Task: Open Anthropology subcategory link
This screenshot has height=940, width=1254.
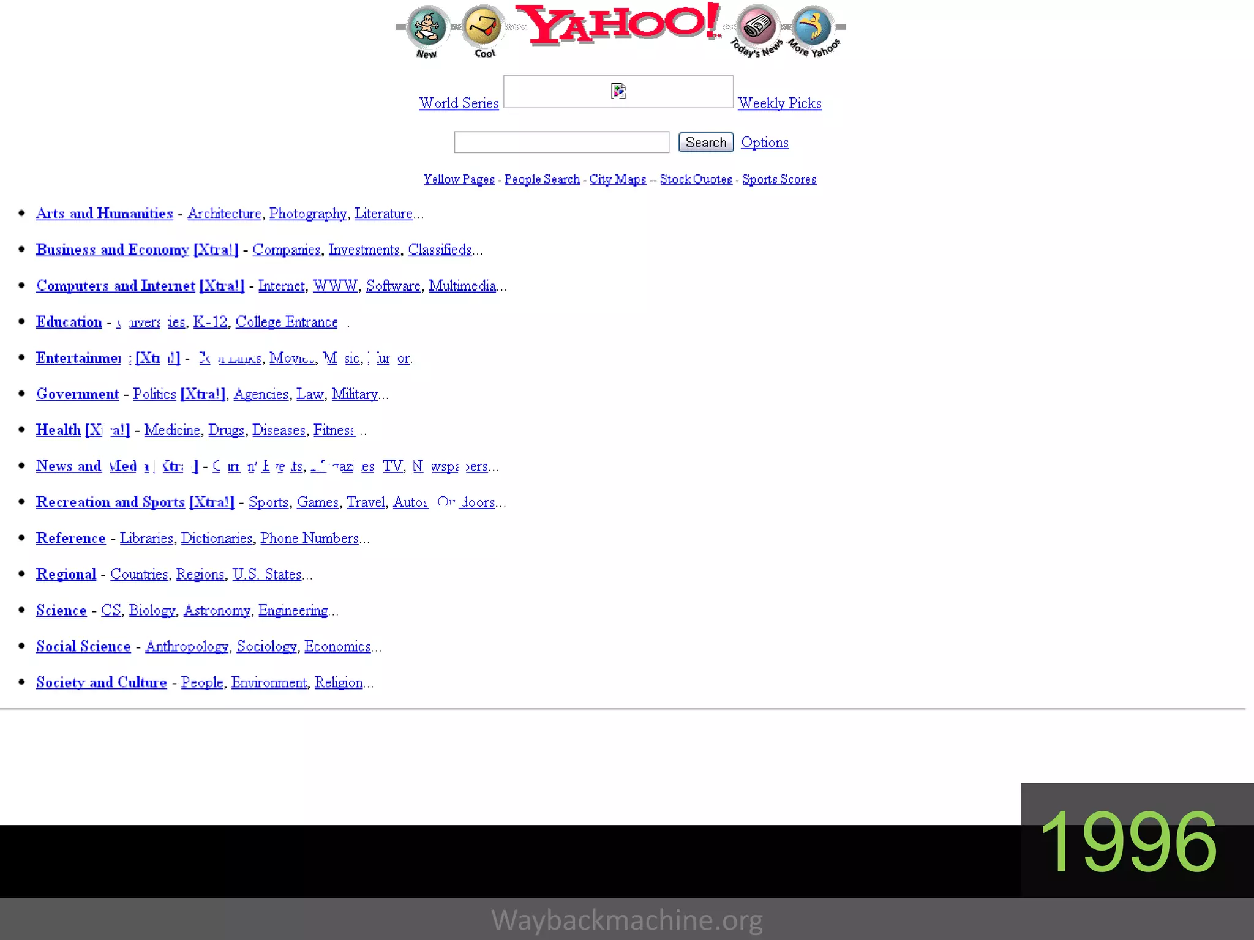Action: (x=187, y=647)
